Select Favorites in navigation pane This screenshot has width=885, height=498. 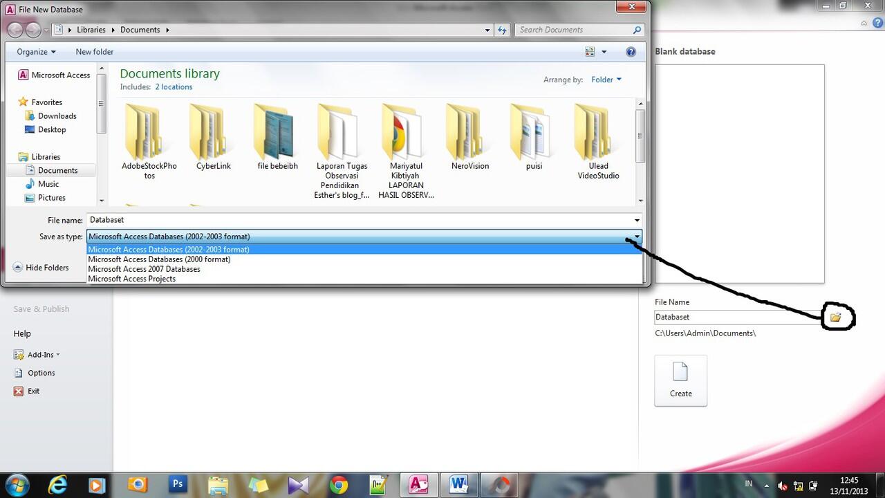[x=40, y=102]
